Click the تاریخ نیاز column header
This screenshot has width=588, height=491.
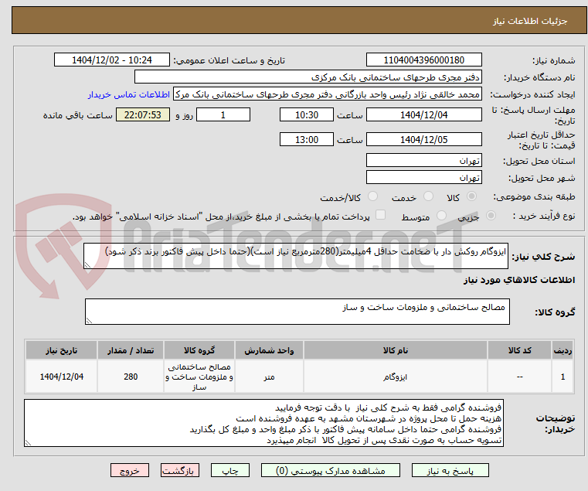pos(62,350)
